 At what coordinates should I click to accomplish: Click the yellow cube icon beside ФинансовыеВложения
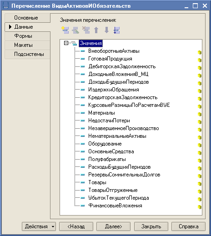click(200, 207)
